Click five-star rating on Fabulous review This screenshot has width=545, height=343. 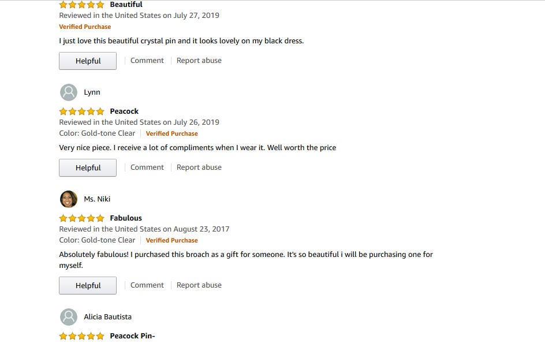pyautogui.click(x=82, y=218)
